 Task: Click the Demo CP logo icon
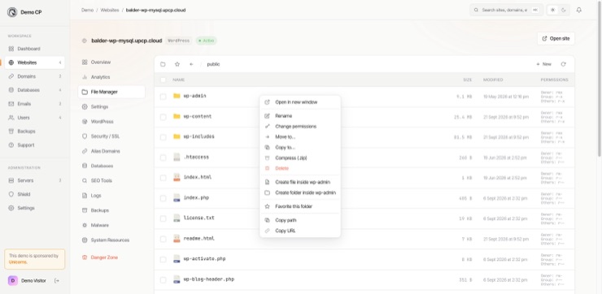(12, 12)
